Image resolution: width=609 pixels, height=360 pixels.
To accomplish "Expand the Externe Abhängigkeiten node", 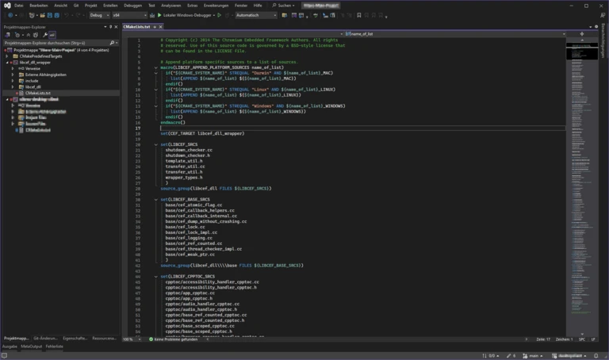I will pos(13,75).
